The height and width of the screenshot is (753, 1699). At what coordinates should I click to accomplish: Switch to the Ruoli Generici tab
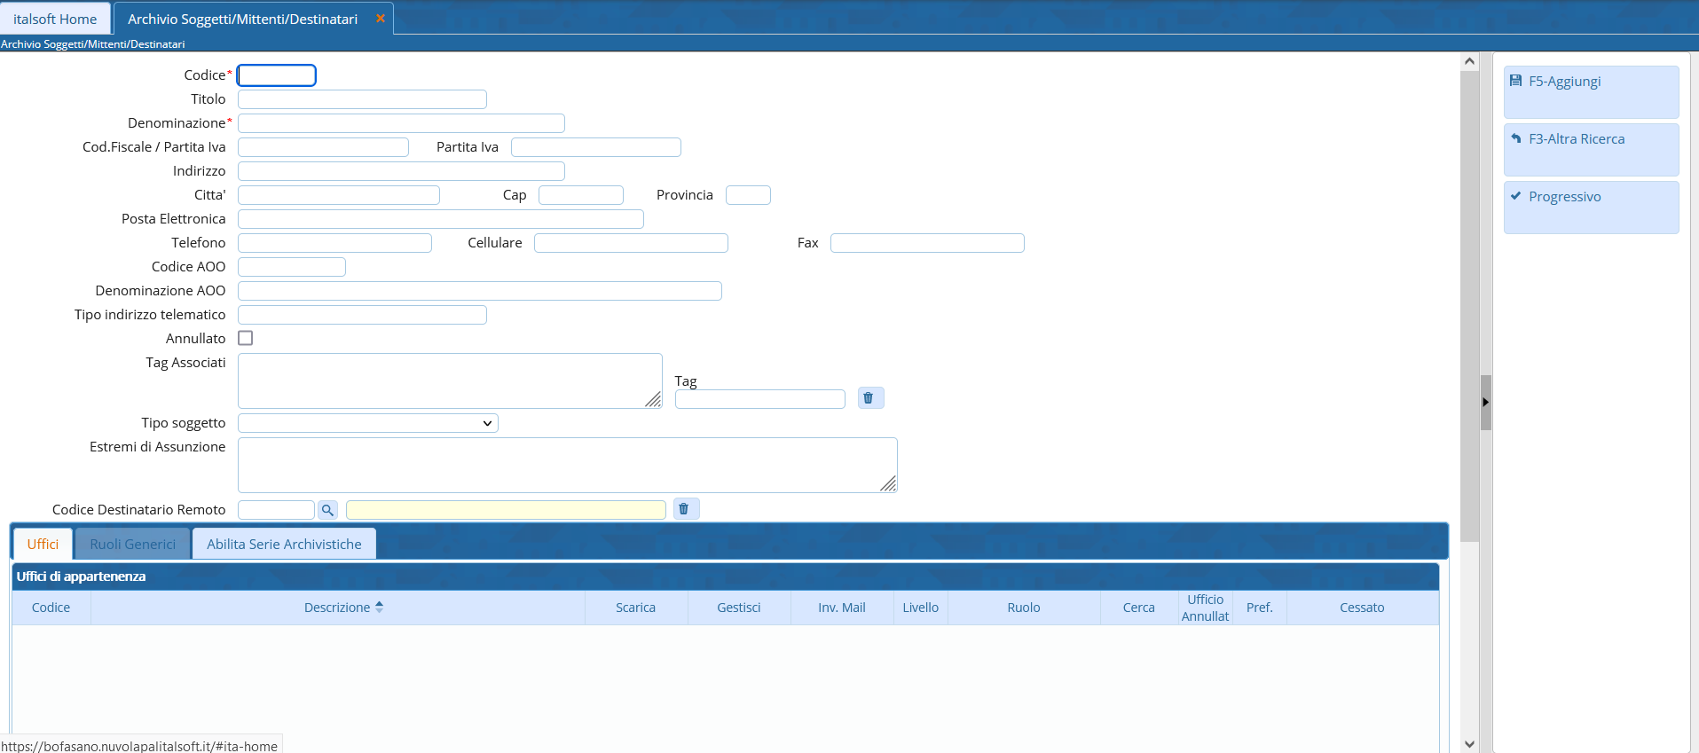[x=133, y=545]
